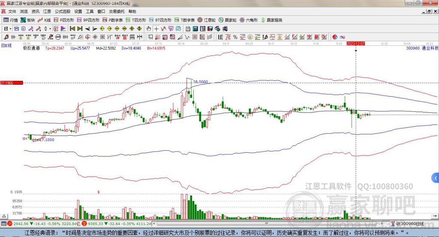Screen dimensions: 439x237
Task: Open the 设置 menu
Action: click(x=78, y=12)
